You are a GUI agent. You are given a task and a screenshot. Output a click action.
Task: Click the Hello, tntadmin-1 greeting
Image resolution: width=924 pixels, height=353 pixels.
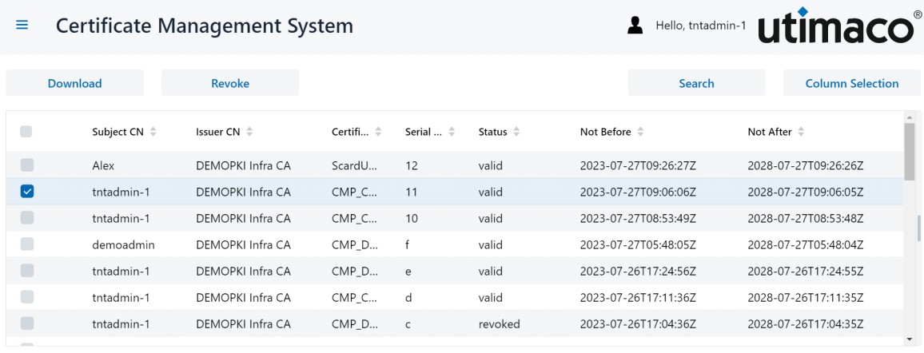click(x=701, y=26)
